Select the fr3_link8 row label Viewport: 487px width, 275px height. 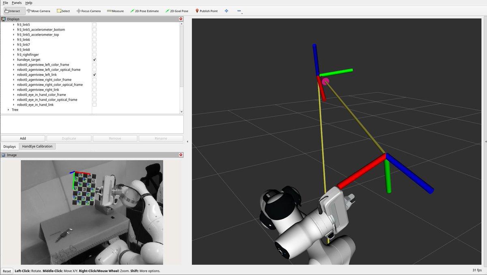[24, 49]
